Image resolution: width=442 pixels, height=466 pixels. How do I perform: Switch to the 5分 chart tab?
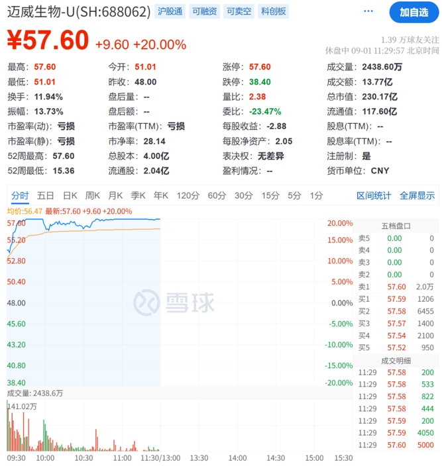pos(294,195)
